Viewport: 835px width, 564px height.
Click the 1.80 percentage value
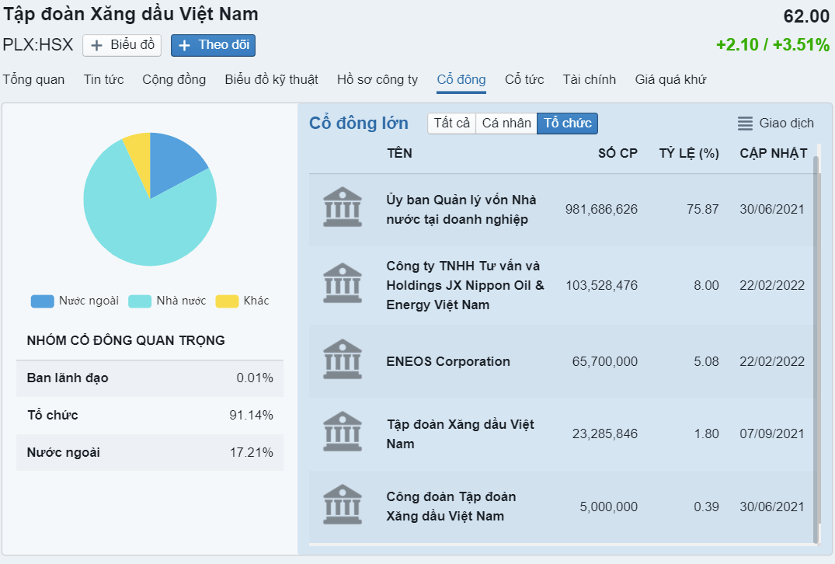coord(706,434)
